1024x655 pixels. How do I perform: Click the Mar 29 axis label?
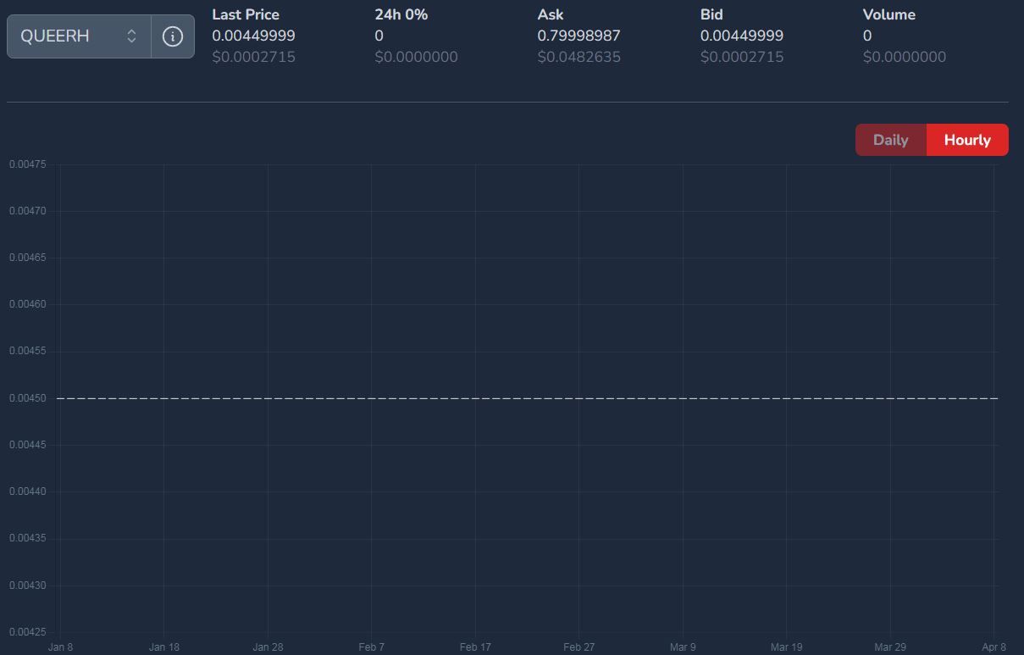(x=890, y=647)
